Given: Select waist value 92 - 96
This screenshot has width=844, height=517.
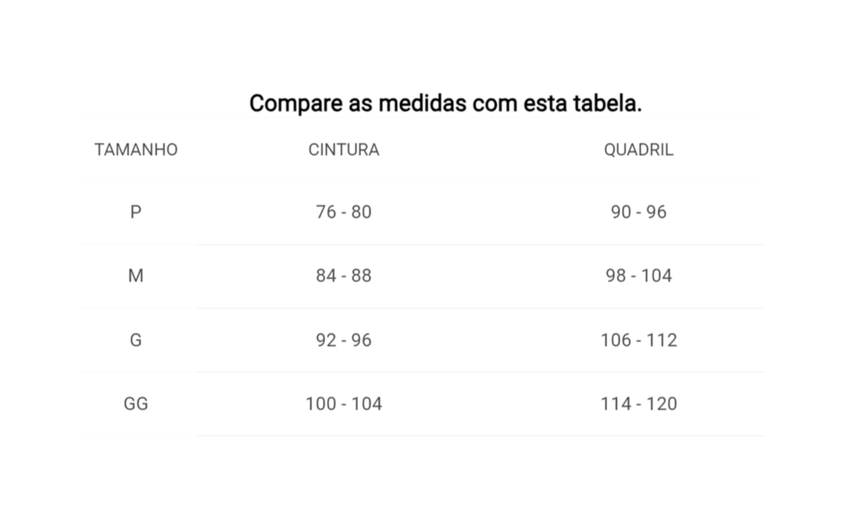Looking at the screenshot, I should [x=344, y=340].
